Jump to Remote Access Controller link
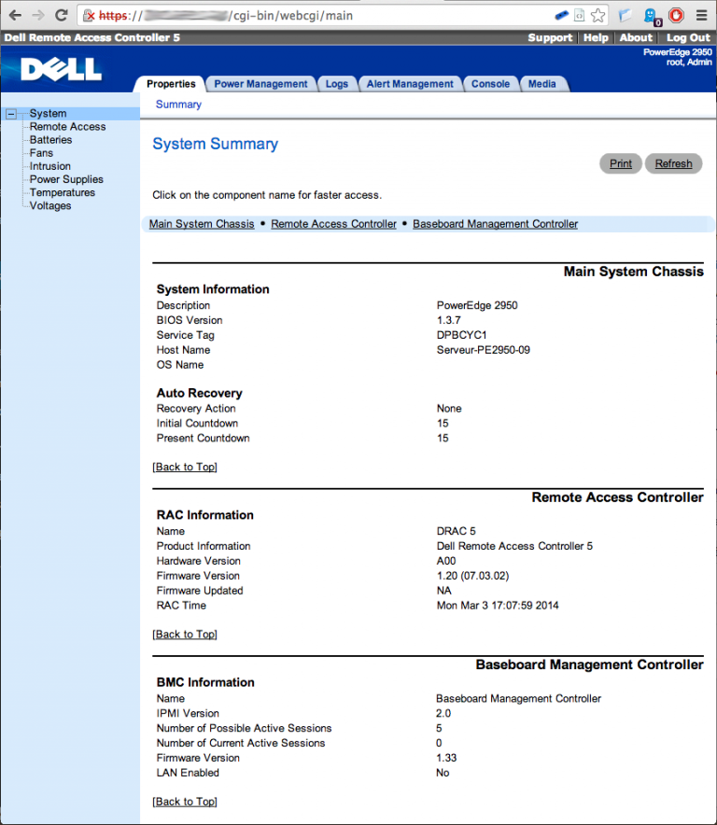Viewport: 717px width, 825px height. 333,224
